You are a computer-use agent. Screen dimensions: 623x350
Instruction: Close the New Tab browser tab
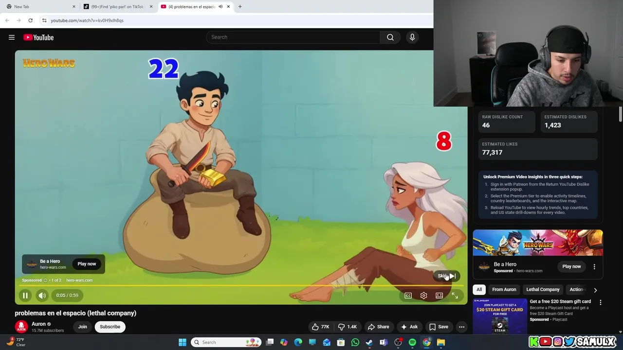(x=74, y=7)
